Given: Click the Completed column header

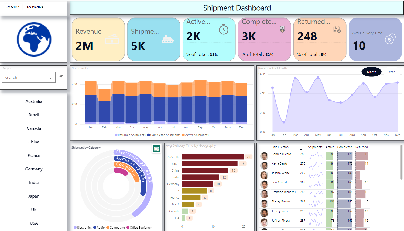Looking at the screenshot, I should (344, 147).
